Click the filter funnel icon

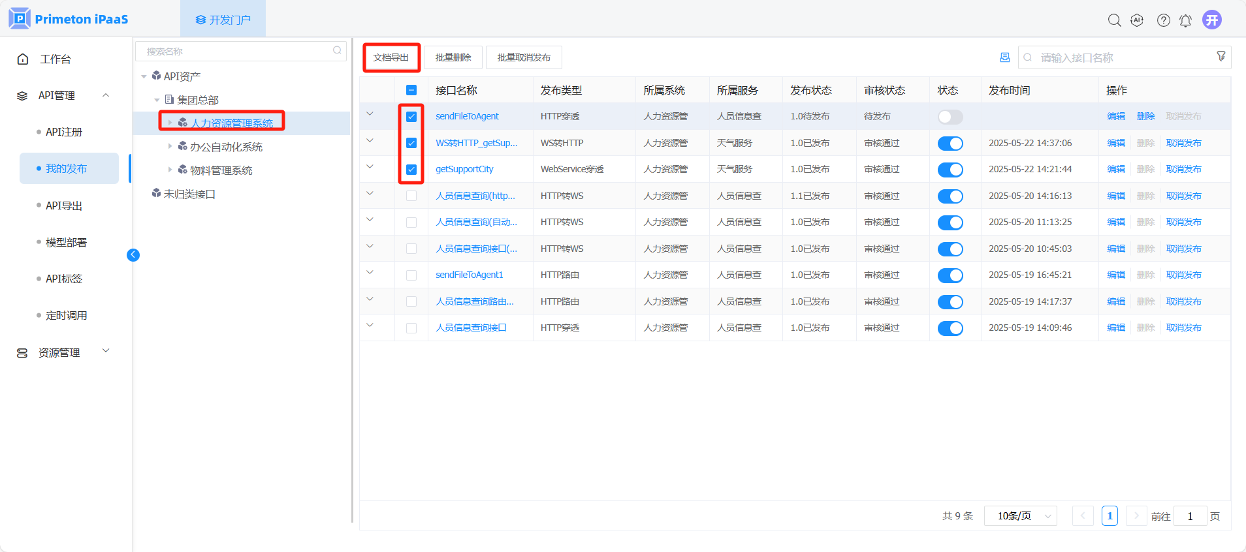[x=1221, y=57]
